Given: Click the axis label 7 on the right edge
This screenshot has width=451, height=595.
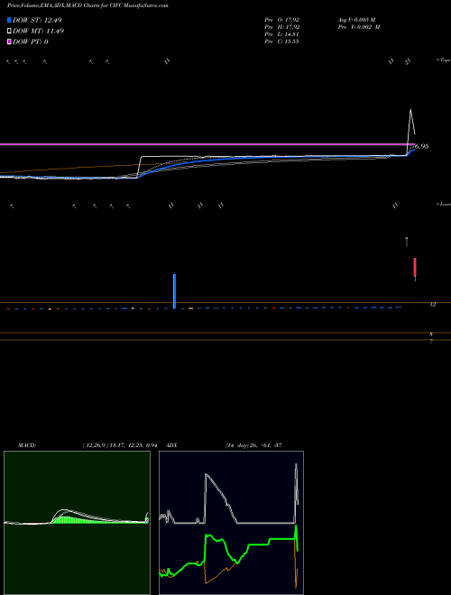Looking at the screenshot, I should point(431,341).
